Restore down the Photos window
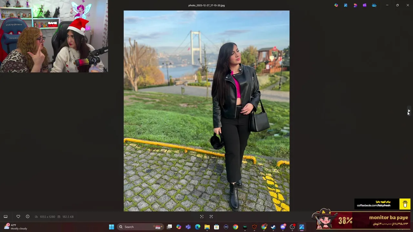The height and width of the screenshot is (232, 413). point(398,5)
